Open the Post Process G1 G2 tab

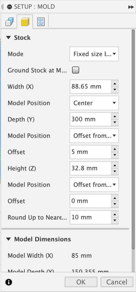click(41, 22)
